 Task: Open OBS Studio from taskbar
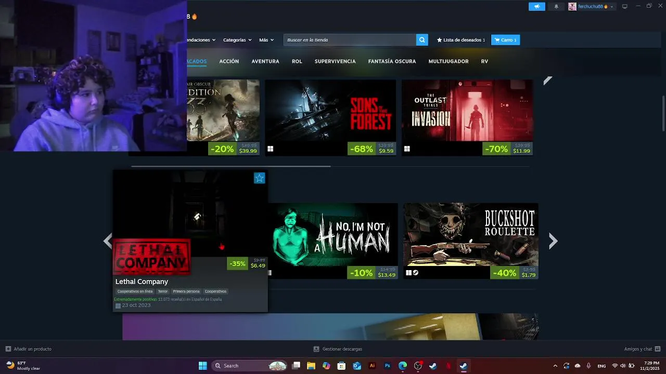418,366
